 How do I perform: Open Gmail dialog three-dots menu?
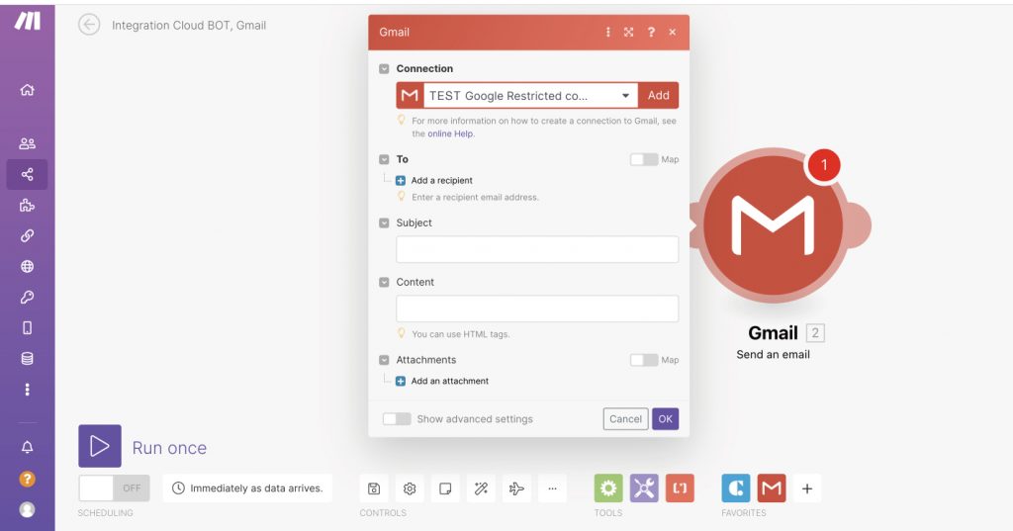point(608,33)
